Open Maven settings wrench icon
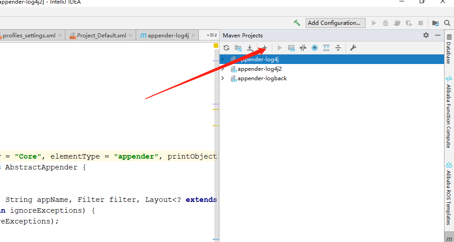Image resolution: width=454 pixels, height=242 pixels. 353,48
